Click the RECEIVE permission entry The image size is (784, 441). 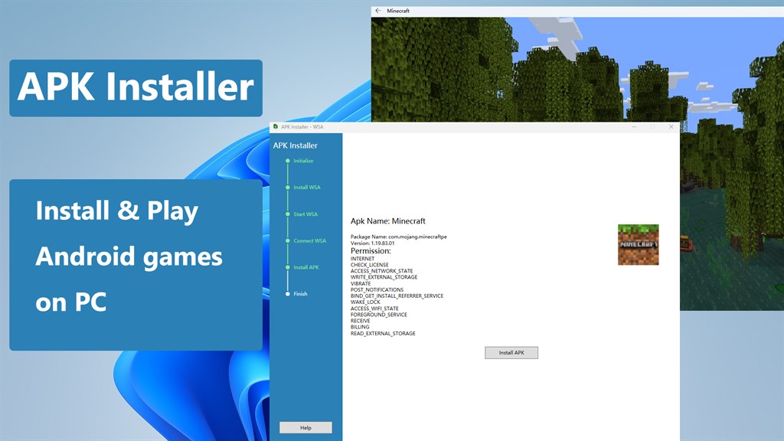click(x=360, y=321)
